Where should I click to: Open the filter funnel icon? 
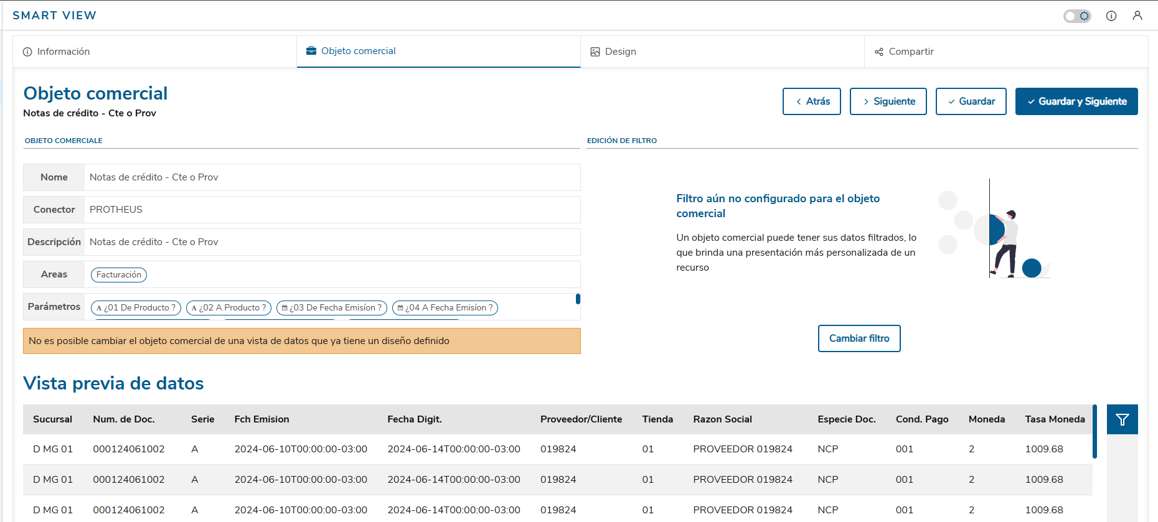coord(1122,419)
